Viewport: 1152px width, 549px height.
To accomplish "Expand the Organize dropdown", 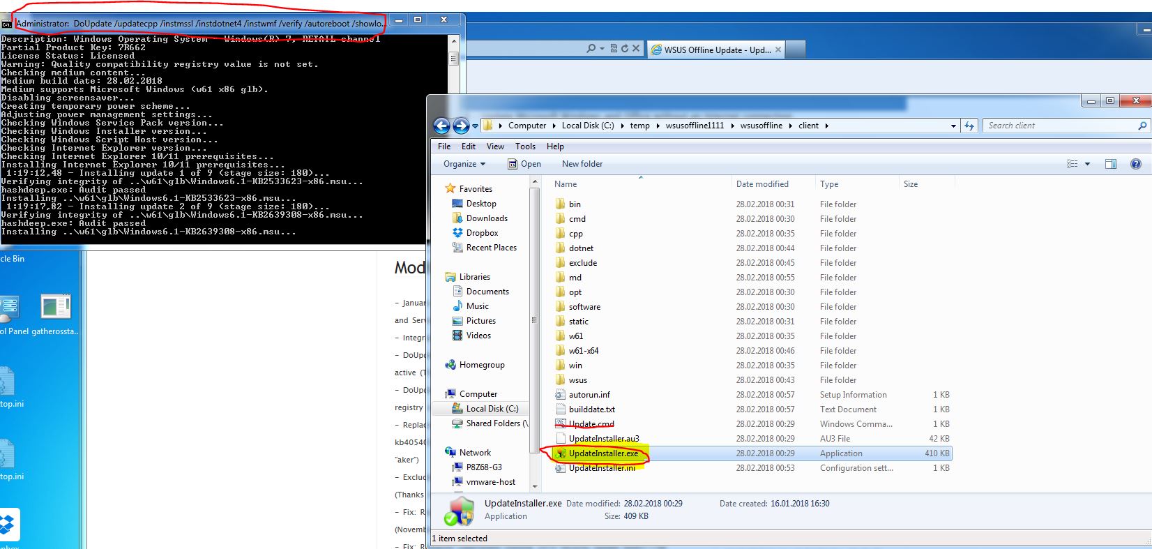I will [464, 164].
